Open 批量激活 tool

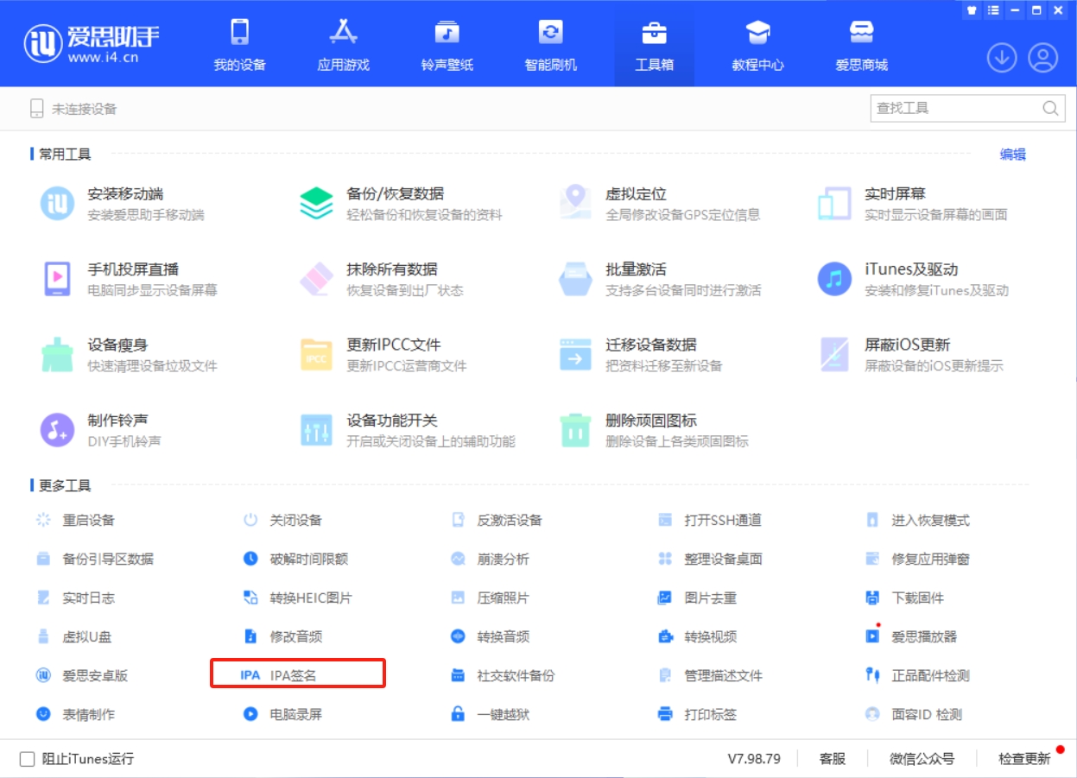click(659, 279)
